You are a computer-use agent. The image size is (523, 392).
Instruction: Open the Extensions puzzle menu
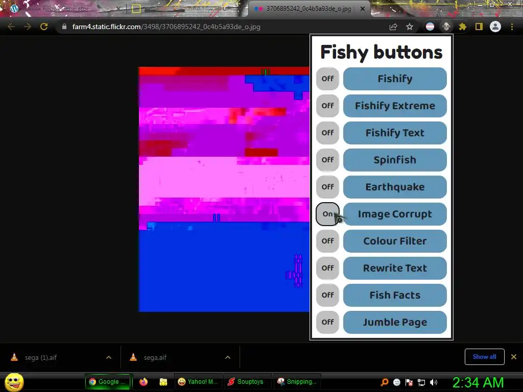point(462,27)
